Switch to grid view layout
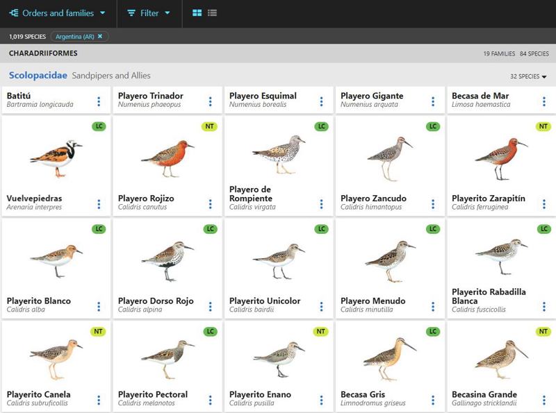The width and height of the screenshot is (556, 413). (197, 13)
